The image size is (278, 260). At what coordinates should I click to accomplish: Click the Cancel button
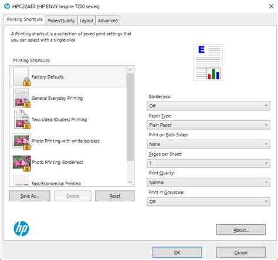(241, 252)
